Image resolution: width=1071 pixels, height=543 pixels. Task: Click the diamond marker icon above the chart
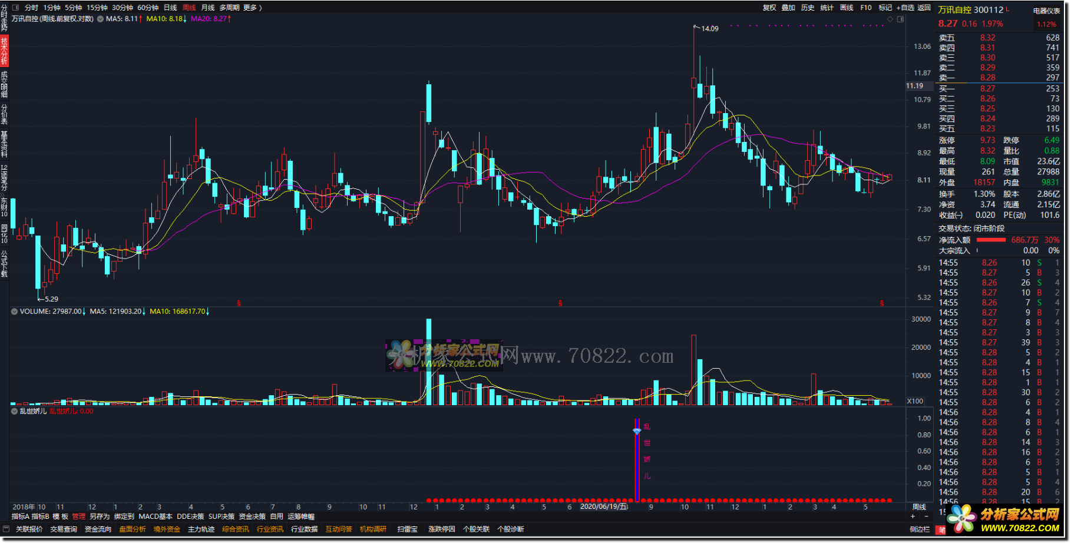click(890, 19)
